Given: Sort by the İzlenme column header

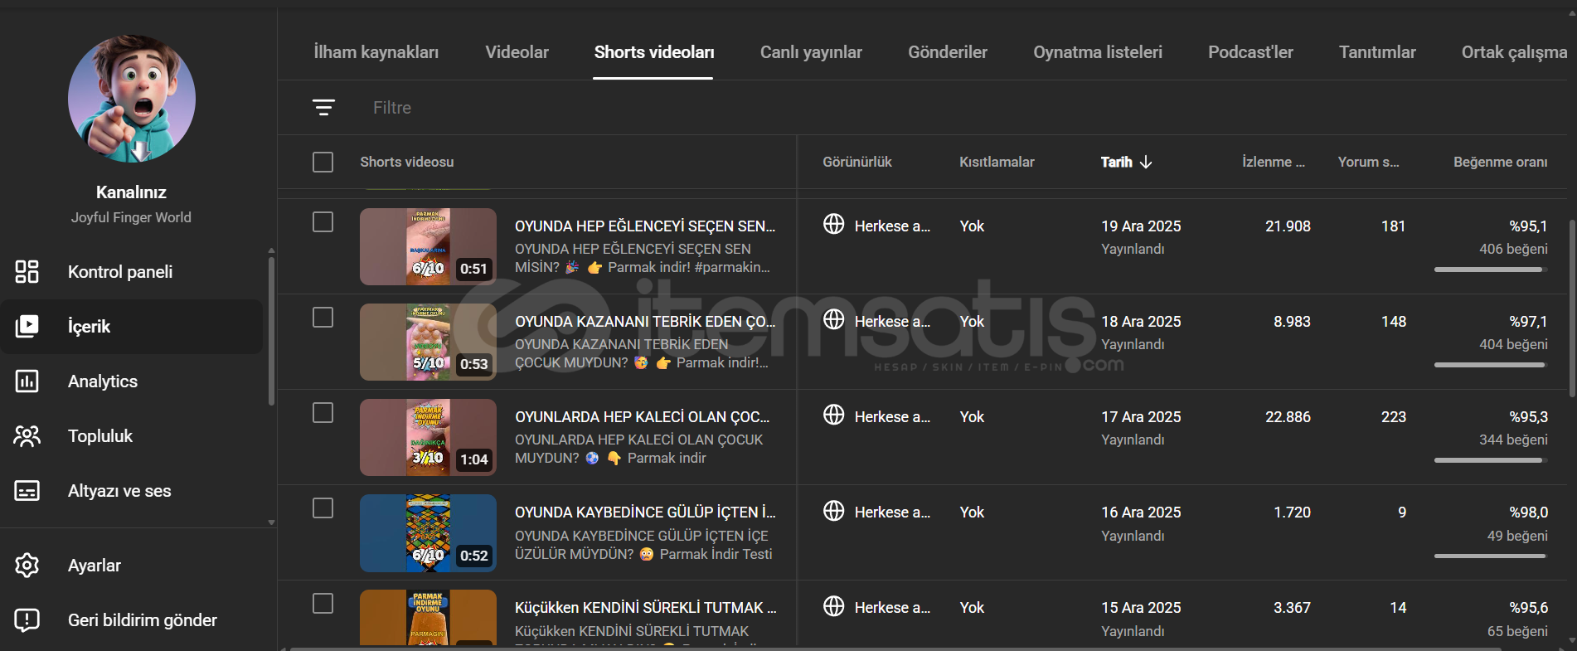Looking at the screenshot, I should pos(1273,162).
